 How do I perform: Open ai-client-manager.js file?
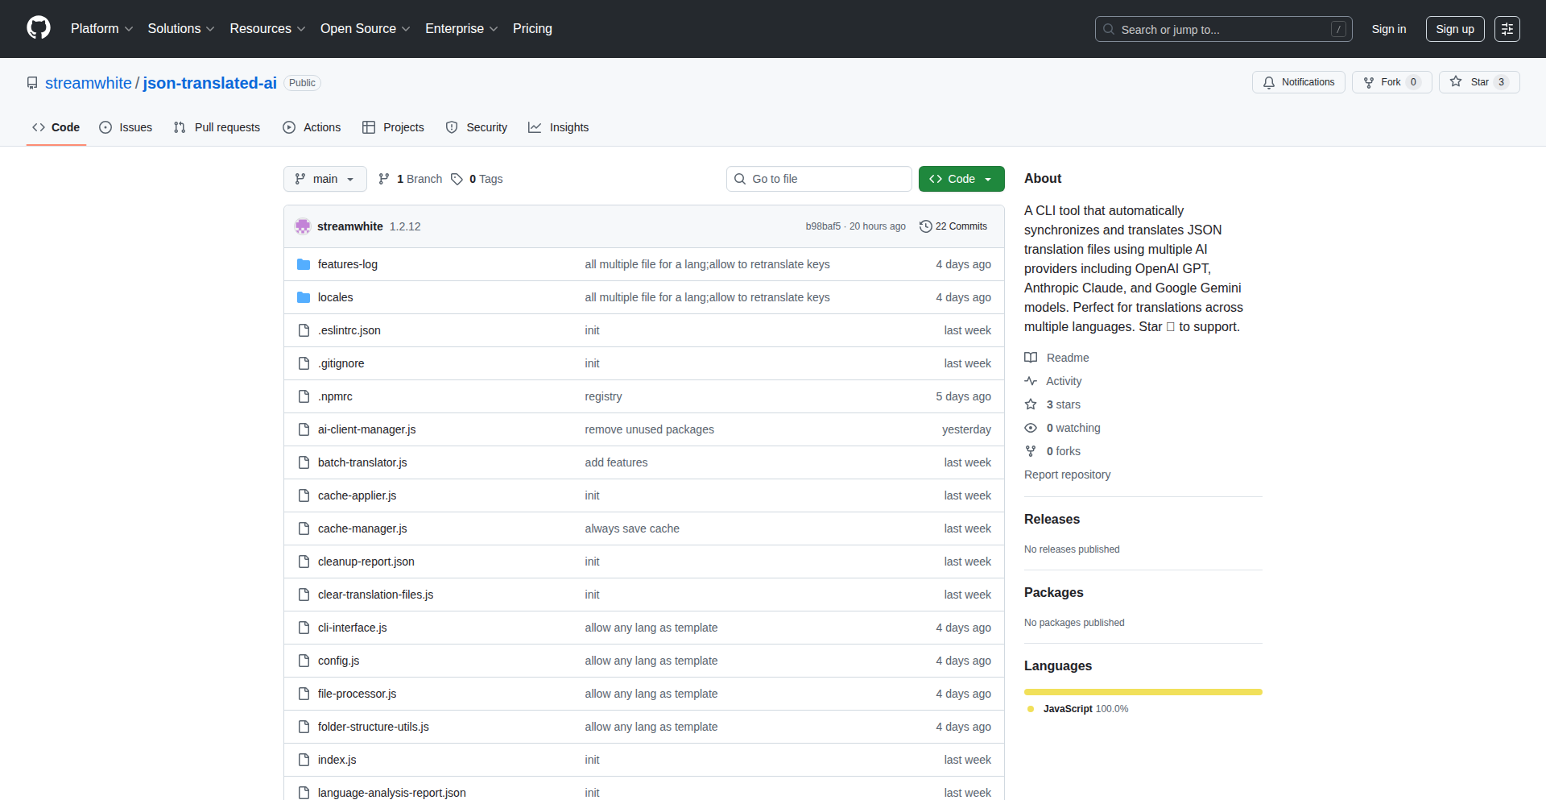tap(366, 429)
